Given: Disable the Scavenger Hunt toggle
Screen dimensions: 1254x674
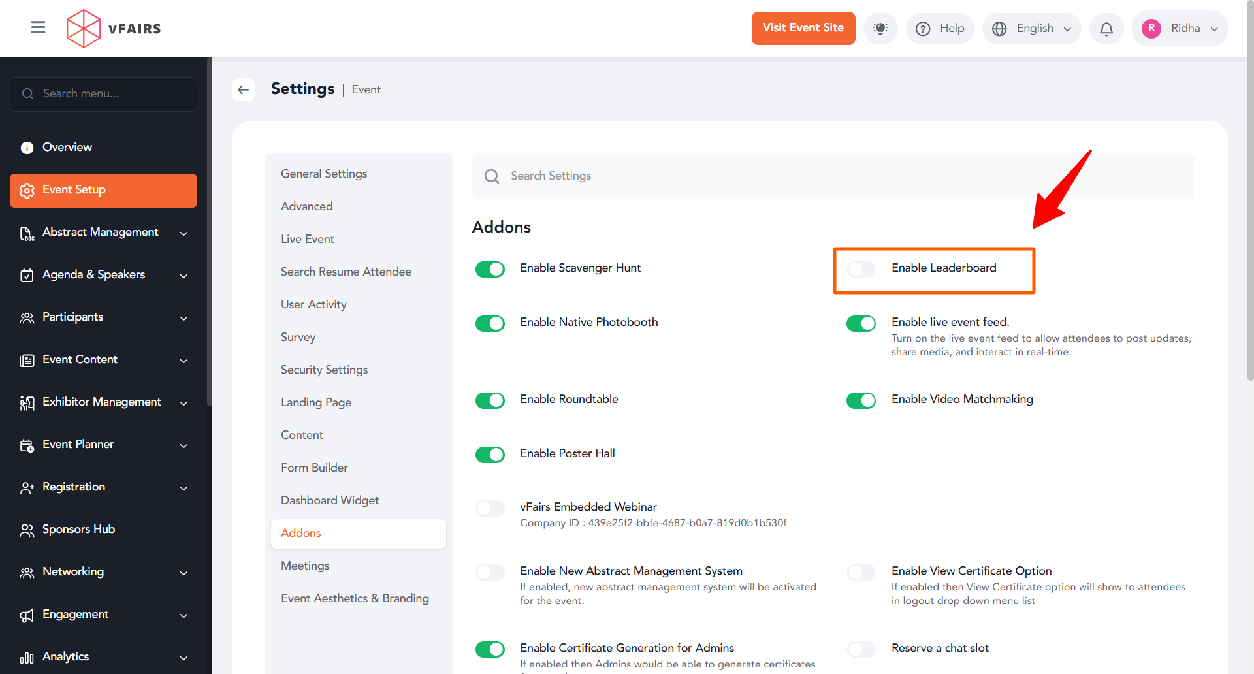Looking at the screenshot, I should pyautogui.click(x=490, y=269).
